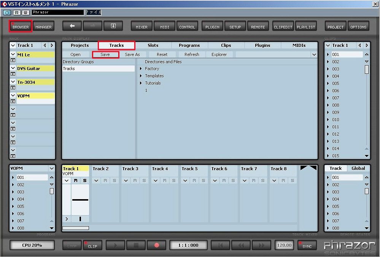Adjust the Track 1 volume fader

[x=80, y=200]
